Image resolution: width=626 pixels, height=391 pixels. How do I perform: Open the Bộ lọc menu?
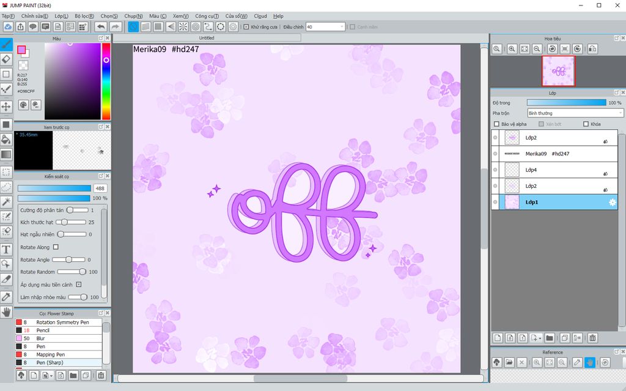tap(84, 16)
